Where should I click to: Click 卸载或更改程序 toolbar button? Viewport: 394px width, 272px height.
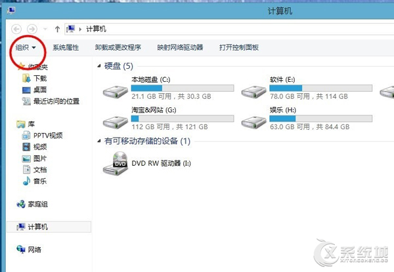point(118,47)
